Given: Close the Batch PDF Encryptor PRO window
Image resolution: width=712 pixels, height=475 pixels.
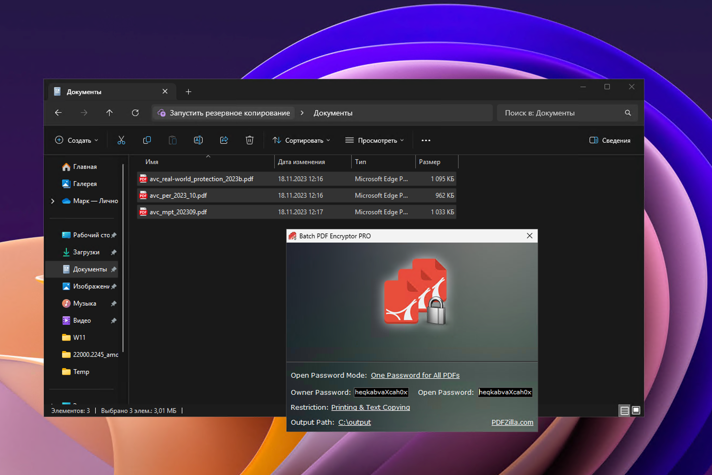Looking at the screenshot, I should [530, 236].
